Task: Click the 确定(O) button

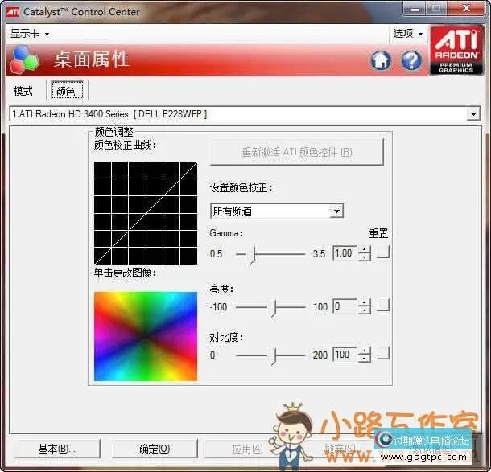Action: click(x=154, y=449)
